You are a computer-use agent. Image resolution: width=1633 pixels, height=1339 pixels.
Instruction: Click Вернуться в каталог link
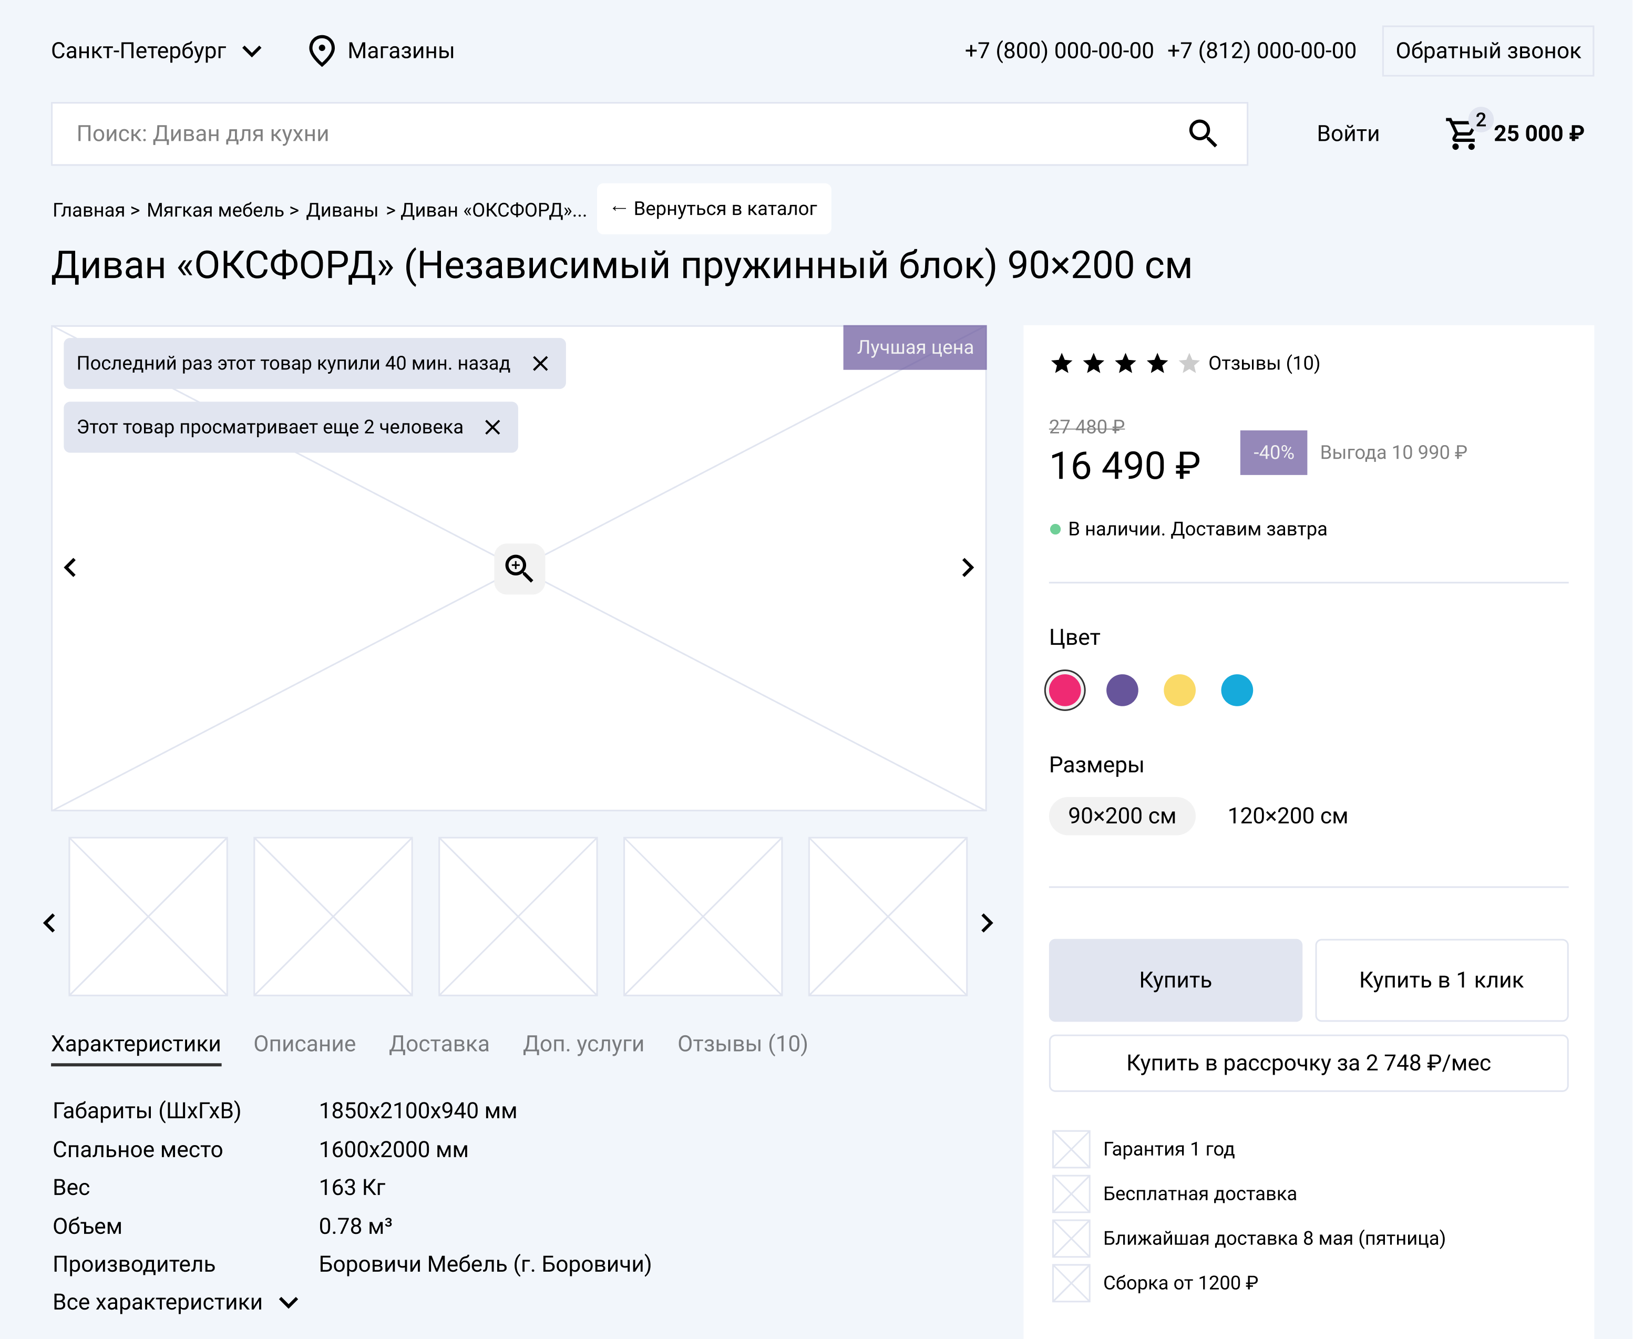tap(714, 209)
